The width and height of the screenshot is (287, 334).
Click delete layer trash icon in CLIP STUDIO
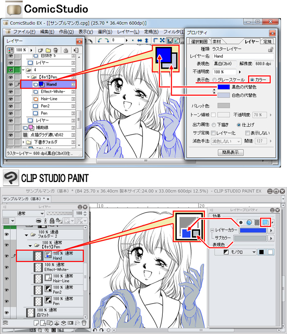[84, 323]
